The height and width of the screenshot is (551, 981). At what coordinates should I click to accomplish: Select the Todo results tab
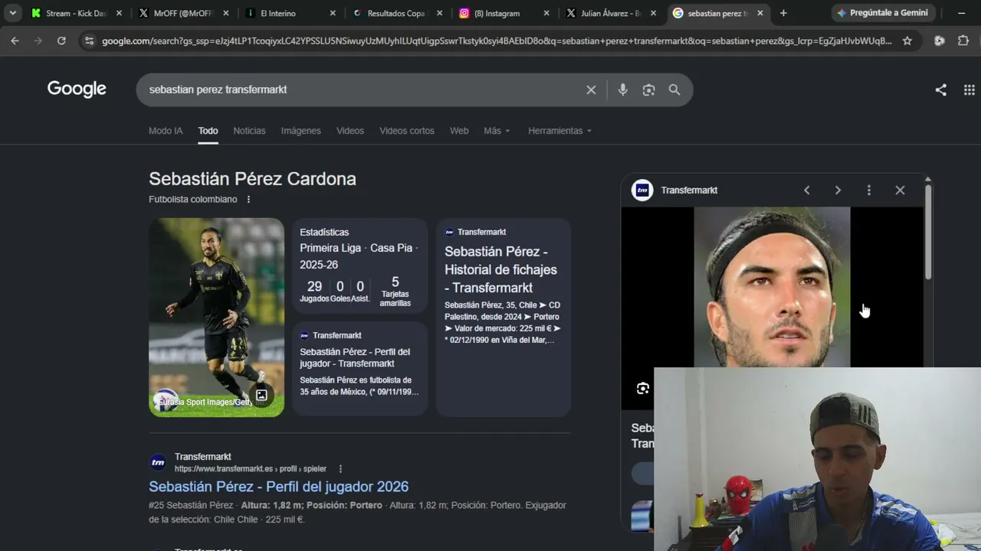(x=208, y=131)
